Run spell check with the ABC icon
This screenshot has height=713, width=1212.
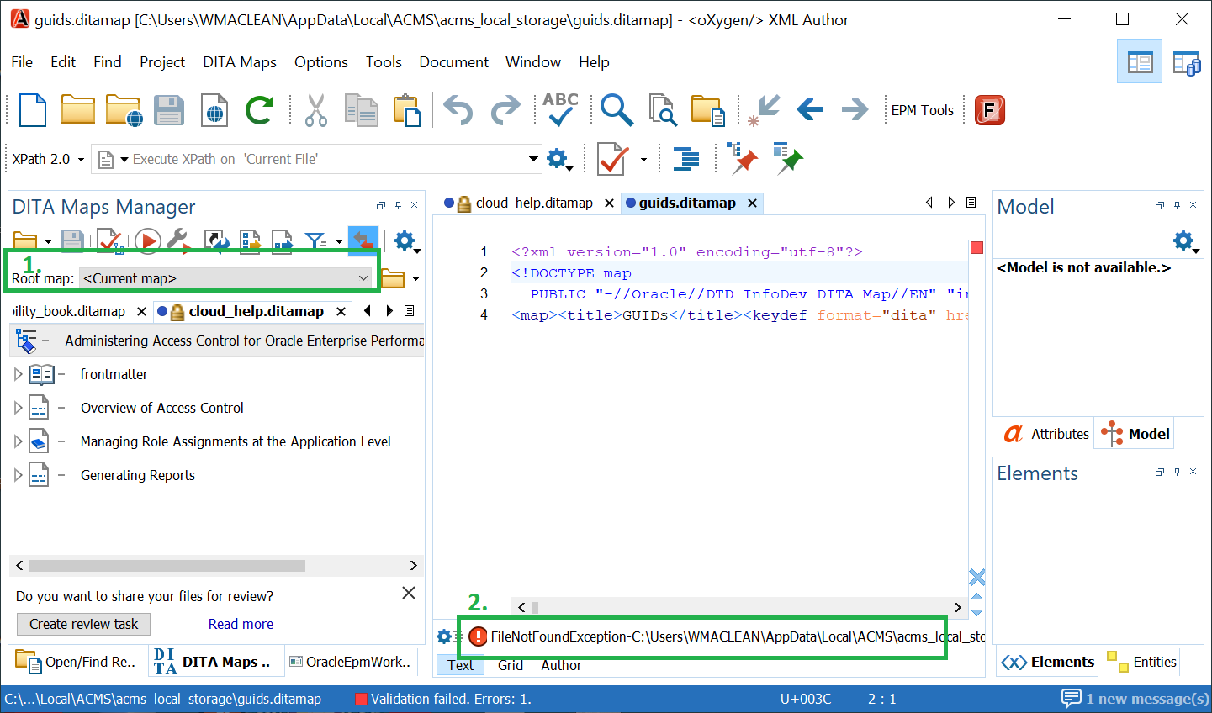pyautogui.click(x=560, y=109)
